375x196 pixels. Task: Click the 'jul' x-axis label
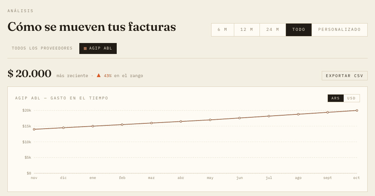(269, 178)
